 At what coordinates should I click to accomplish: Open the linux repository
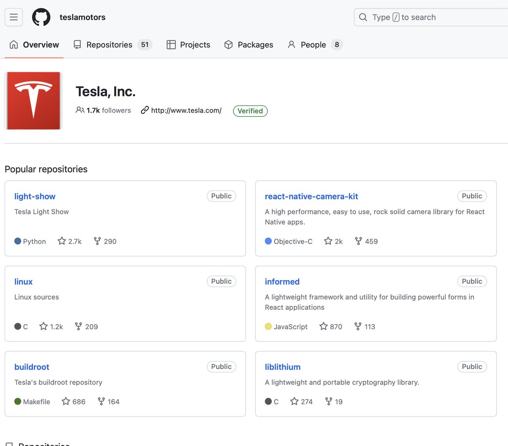[x=23, y=282]
